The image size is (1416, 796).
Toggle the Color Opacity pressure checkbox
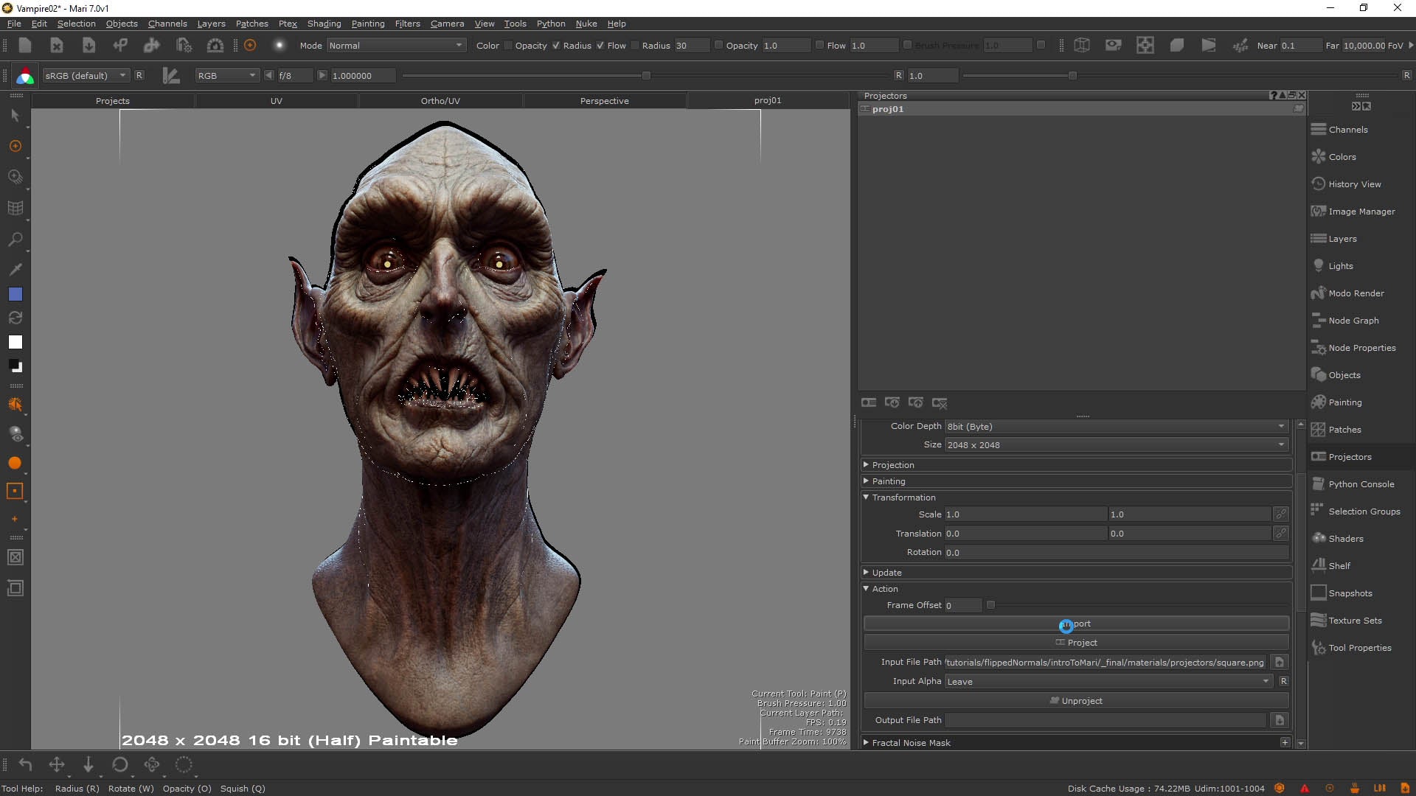click(x=508, y=46)
